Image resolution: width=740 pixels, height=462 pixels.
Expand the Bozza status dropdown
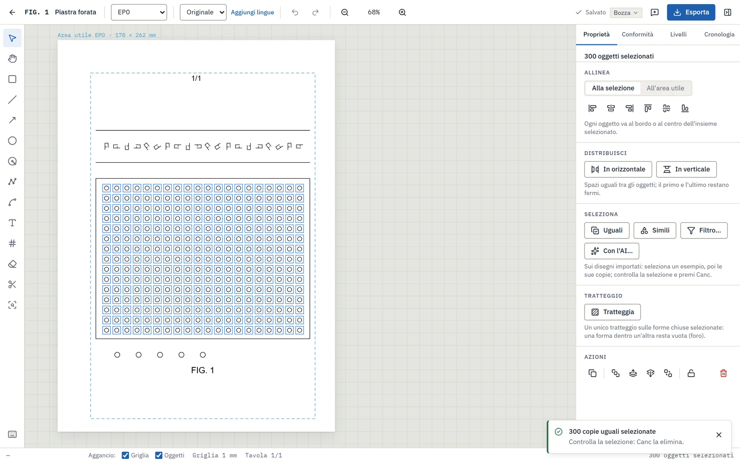(626, 12)
